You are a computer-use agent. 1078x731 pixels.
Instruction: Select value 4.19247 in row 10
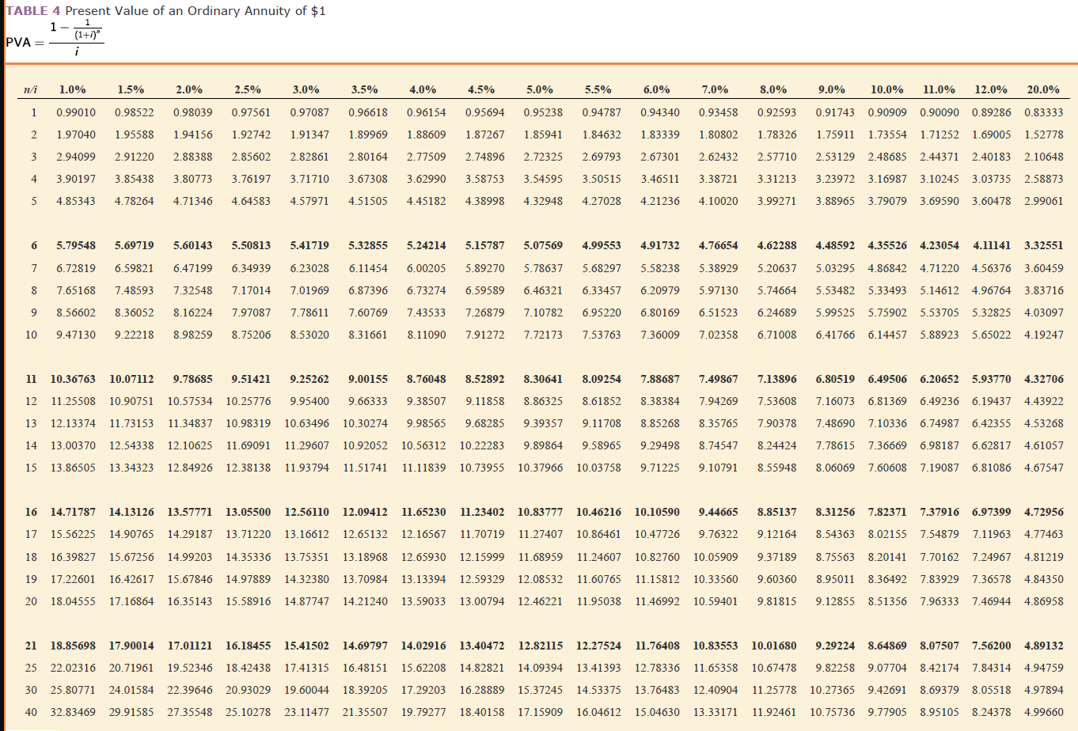click(1044, 335)
